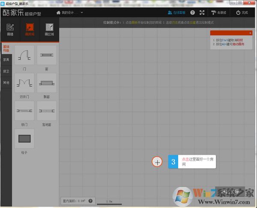257x208 pixels.
Task: Select the 画房间 room drawing tool
Action: point(29,29)
